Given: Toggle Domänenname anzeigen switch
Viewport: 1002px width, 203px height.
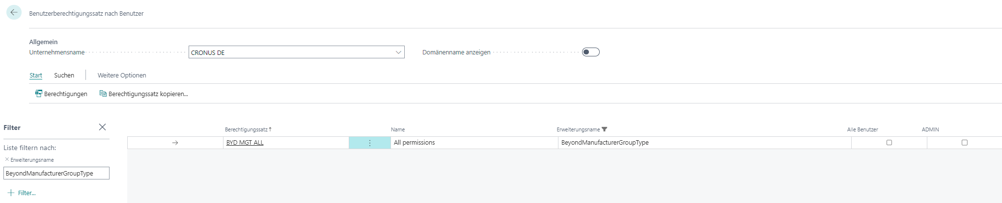Looking at the screenshot, I should (x=590, y=52).
